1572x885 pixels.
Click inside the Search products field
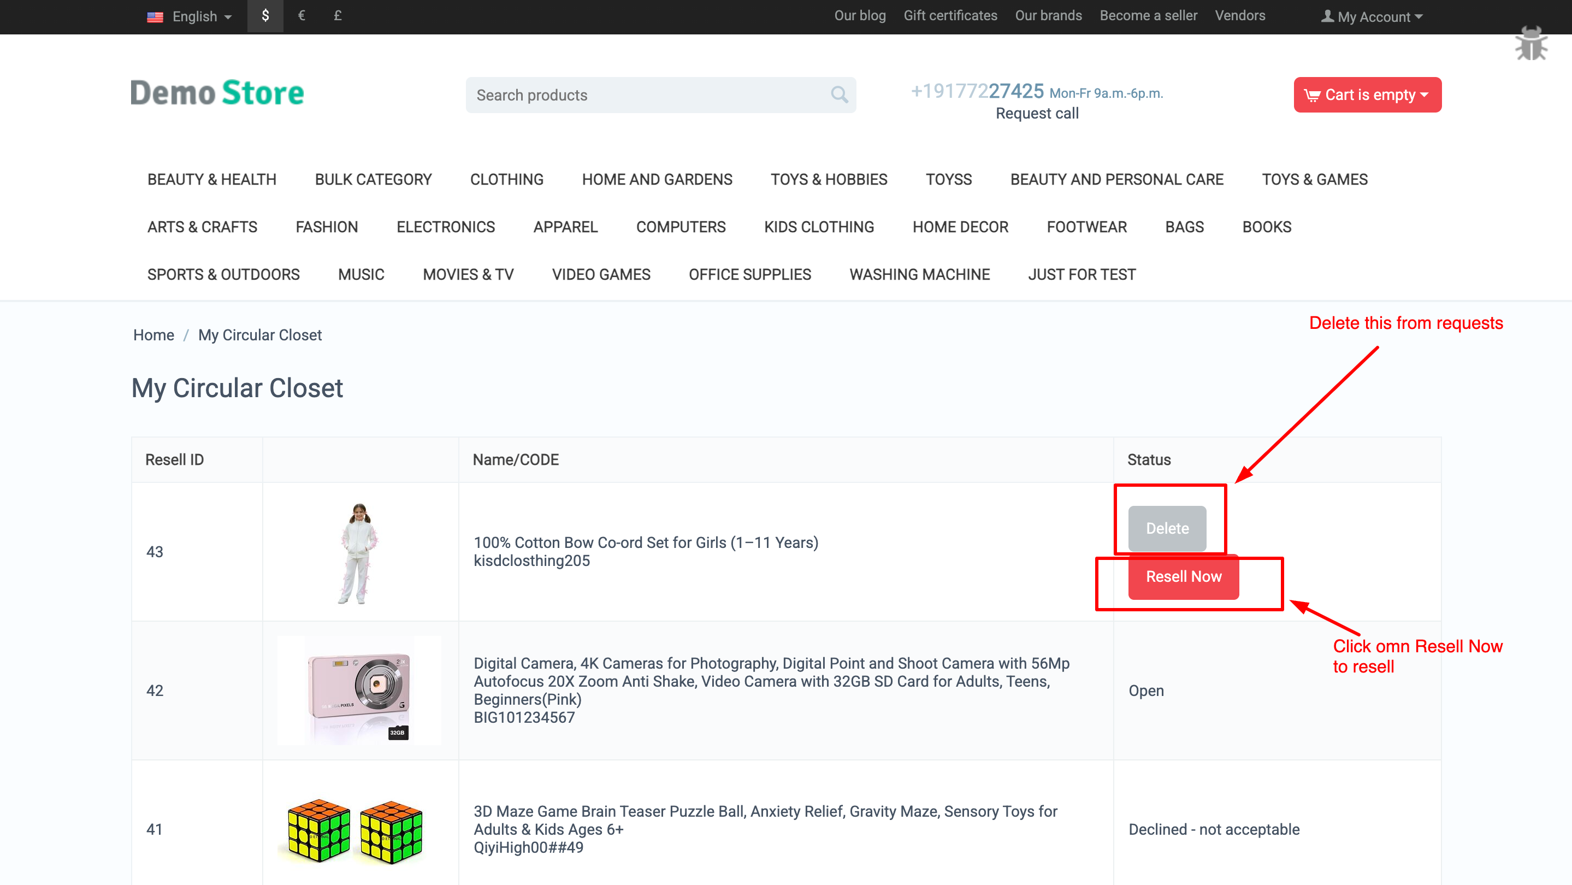point(610,95)
